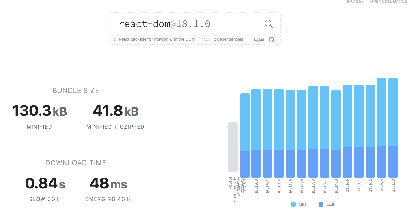The image size is (411, 217).
Task: Click the info icon beside SLOW 3G
Action: coord(59,199)
